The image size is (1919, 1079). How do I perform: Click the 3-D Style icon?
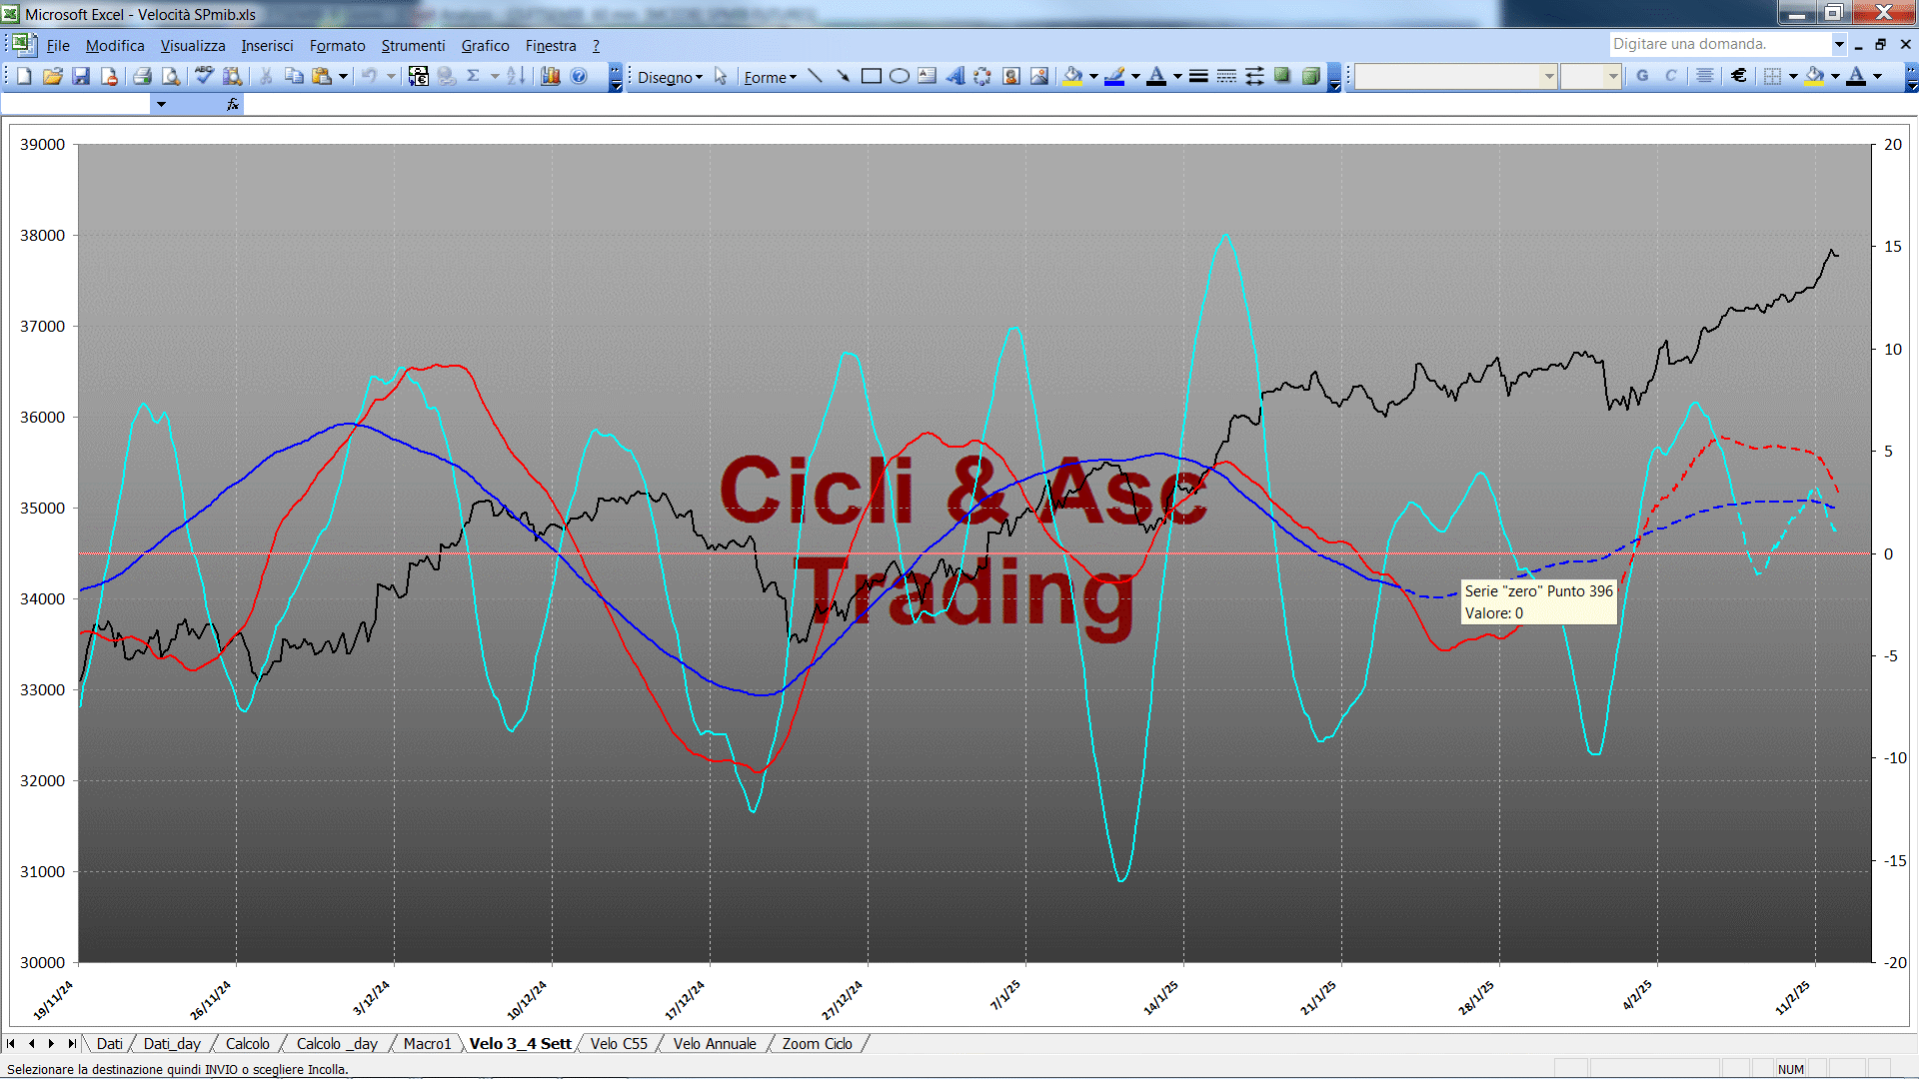(1310, 76)
